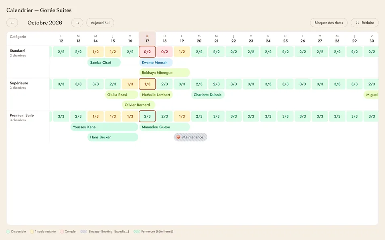Open Giulia Rossi reservation
The width and height of the screenshot is (385, 240).
pyautogui.click(x=121, y=95)
